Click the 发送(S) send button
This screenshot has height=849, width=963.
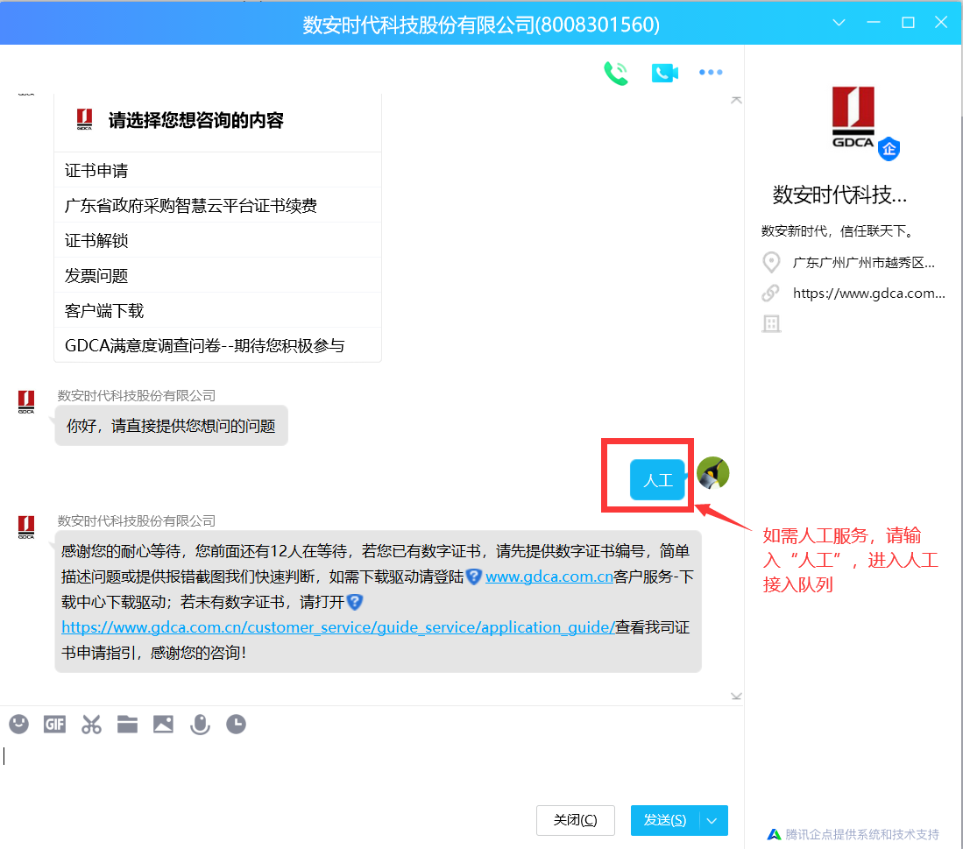pyautogui.click(x=665, y=821)
